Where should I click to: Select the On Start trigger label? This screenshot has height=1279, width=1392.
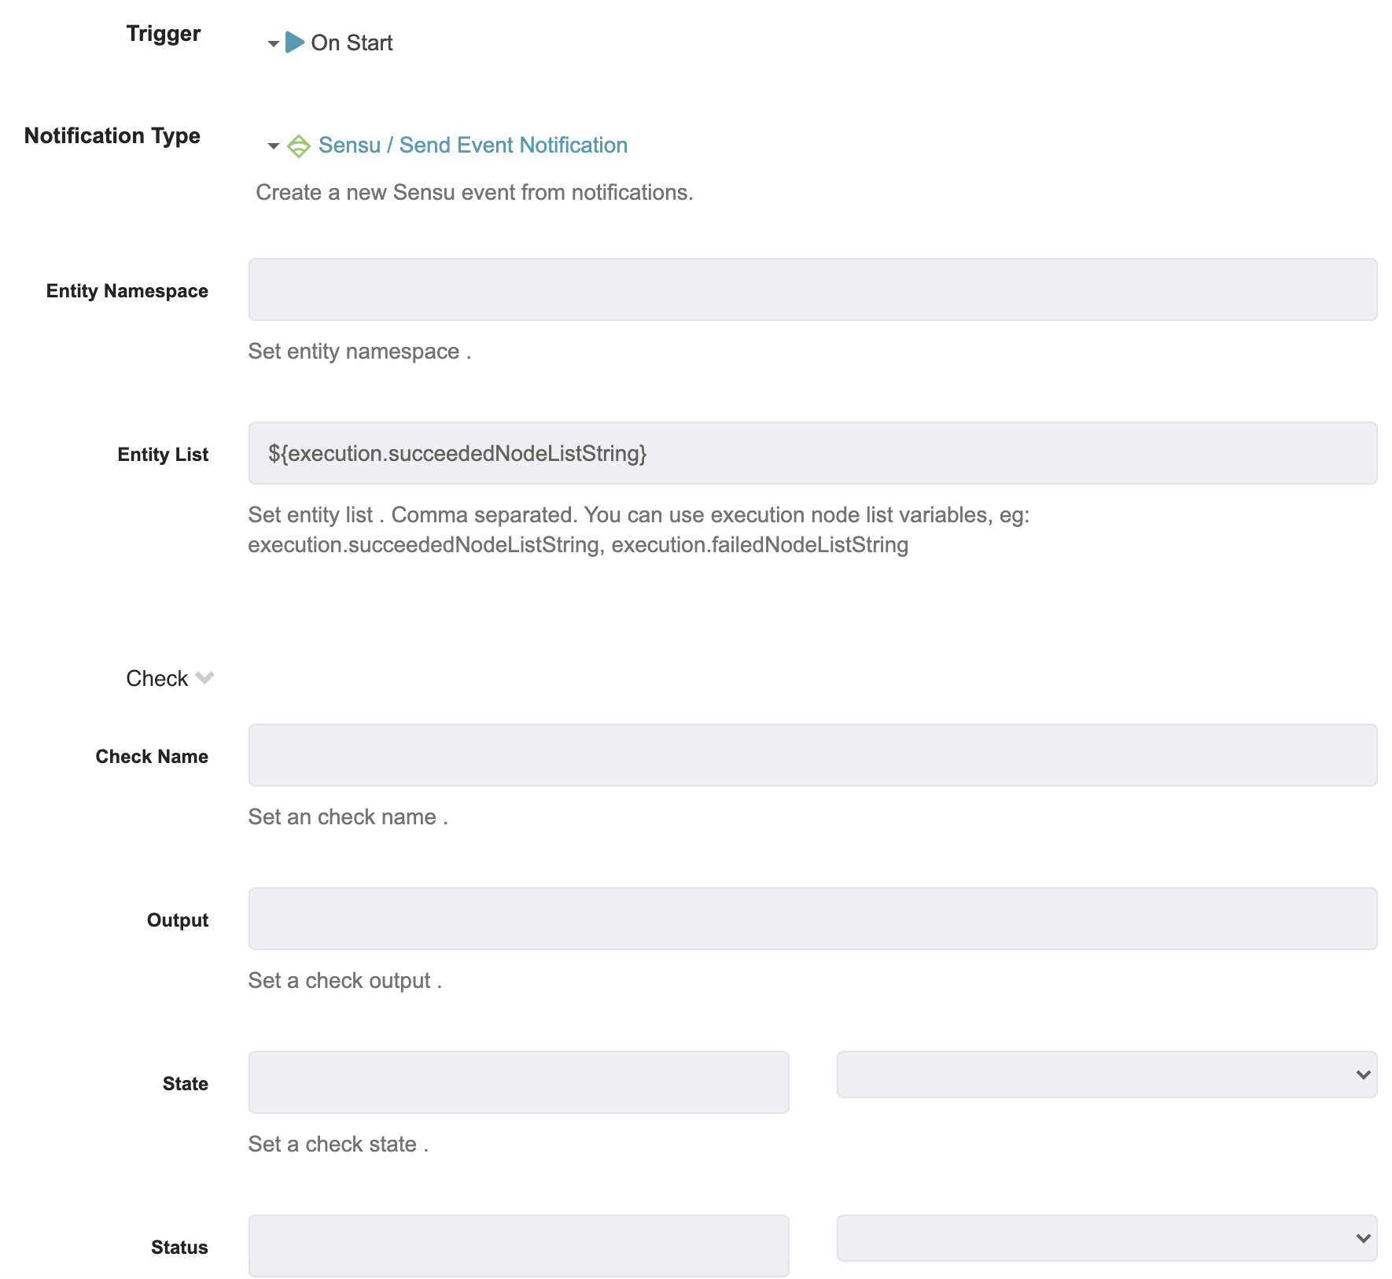(352, 42)
